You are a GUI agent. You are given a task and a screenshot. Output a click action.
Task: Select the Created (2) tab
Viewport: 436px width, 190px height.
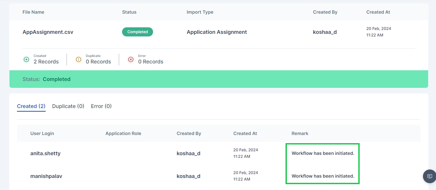click(31, 106)
